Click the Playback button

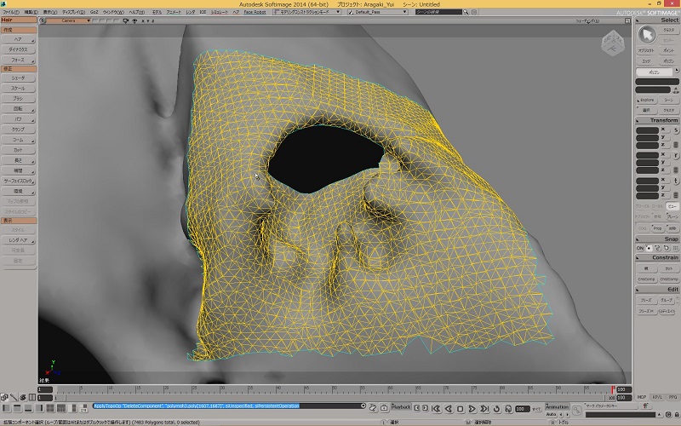[401, 407]
